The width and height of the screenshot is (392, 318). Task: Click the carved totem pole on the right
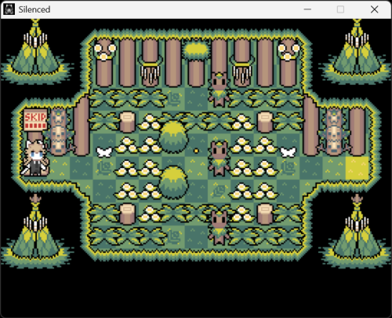[x=334, y=132]
